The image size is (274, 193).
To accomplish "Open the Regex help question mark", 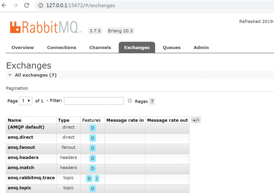I will pos(152,101).
